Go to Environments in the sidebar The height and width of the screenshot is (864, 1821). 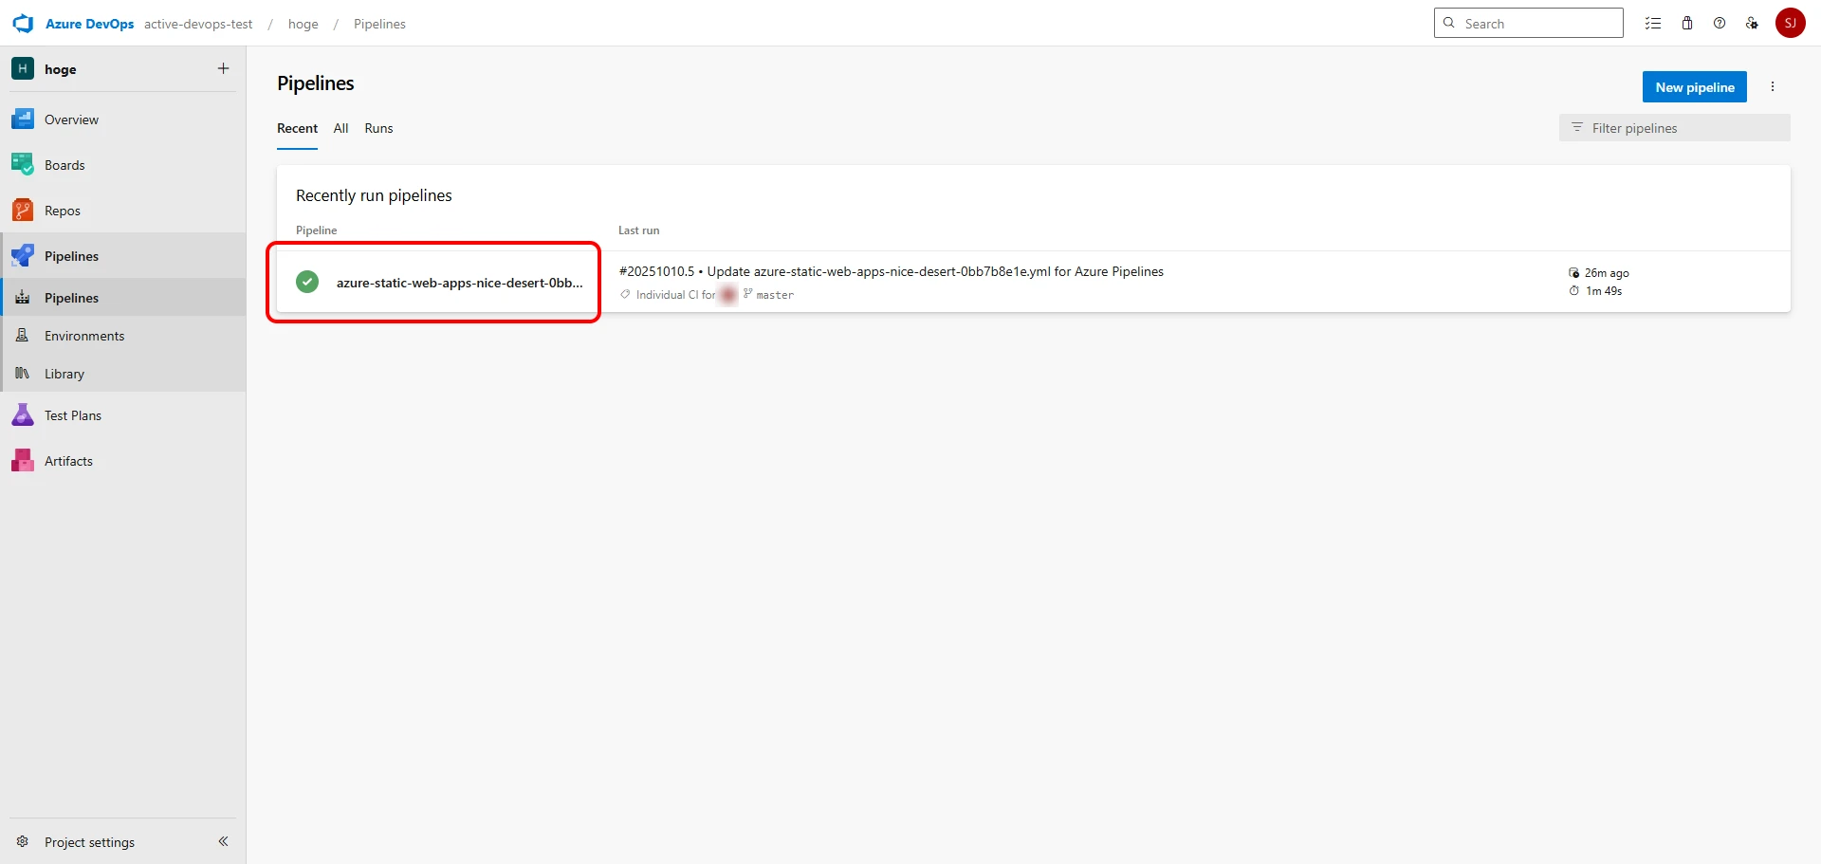pos(84,336)
